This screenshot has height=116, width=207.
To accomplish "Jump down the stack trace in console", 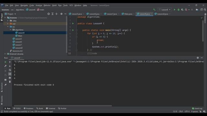I will 10,66.
